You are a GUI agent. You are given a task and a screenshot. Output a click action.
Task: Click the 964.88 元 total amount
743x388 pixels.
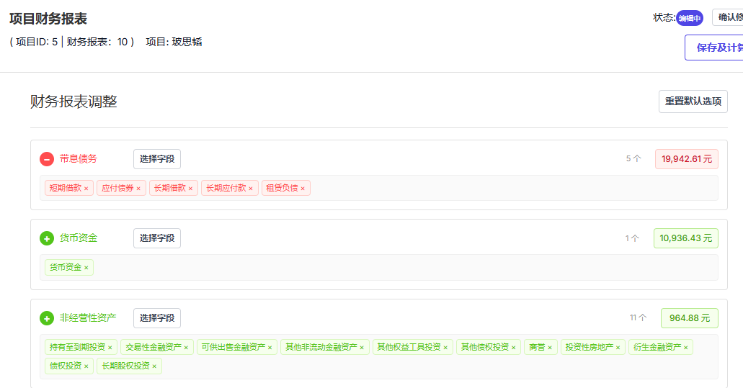pyautogui.click(x=690, y=318)
